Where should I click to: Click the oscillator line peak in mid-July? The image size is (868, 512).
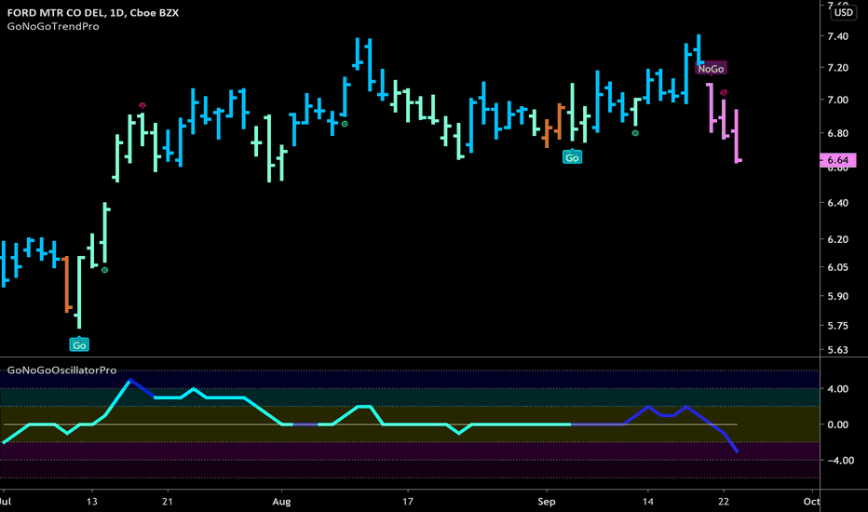(x=129, y=380)
